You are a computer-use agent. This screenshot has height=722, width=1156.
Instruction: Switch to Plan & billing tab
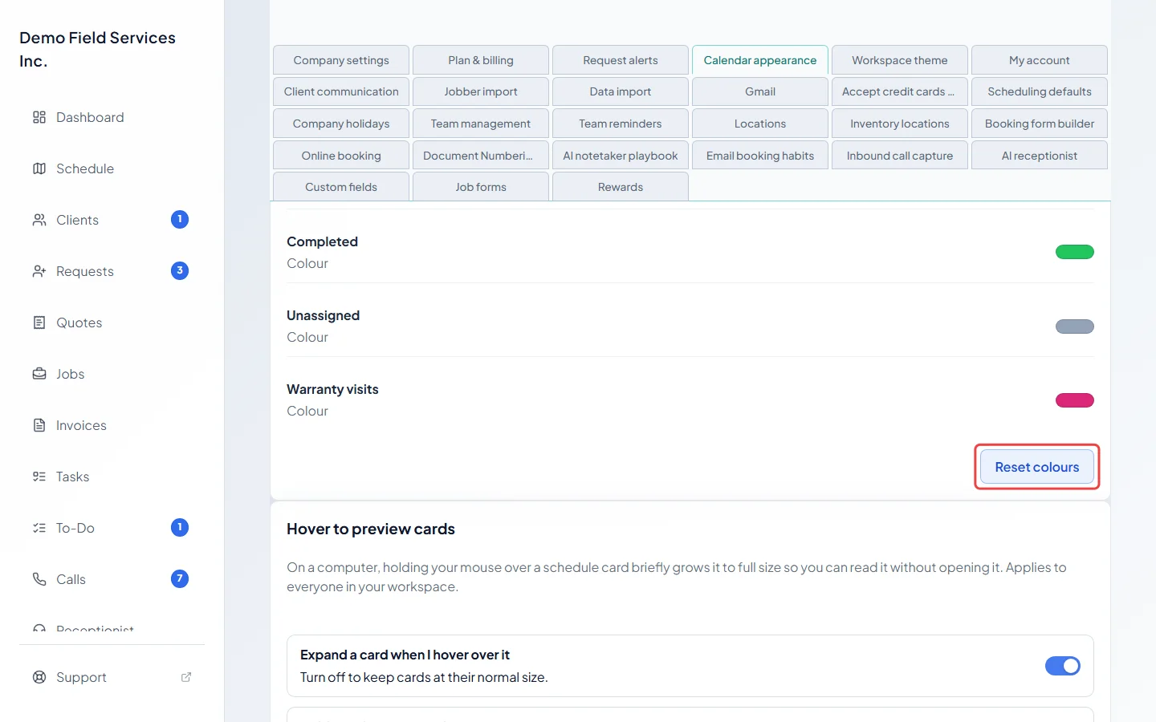pos(481,60)
